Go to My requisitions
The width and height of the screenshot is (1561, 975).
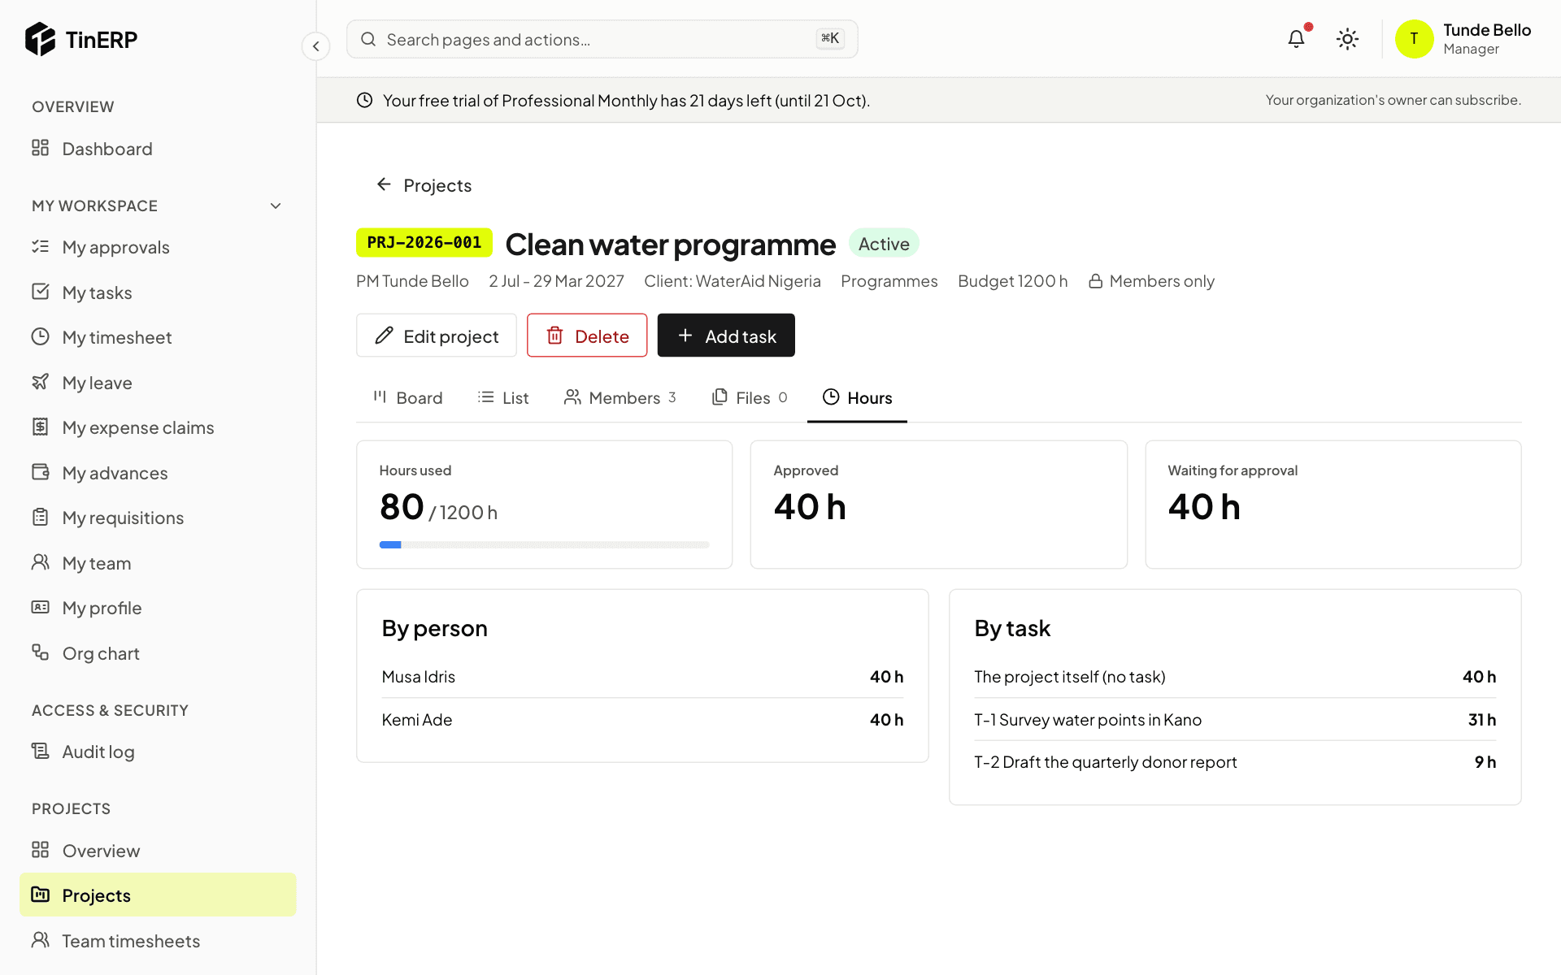click(x=158, y=518)
